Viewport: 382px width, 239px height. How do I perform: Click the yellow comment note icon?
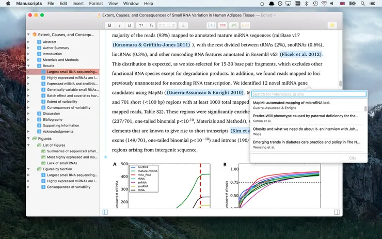[332, 25]
